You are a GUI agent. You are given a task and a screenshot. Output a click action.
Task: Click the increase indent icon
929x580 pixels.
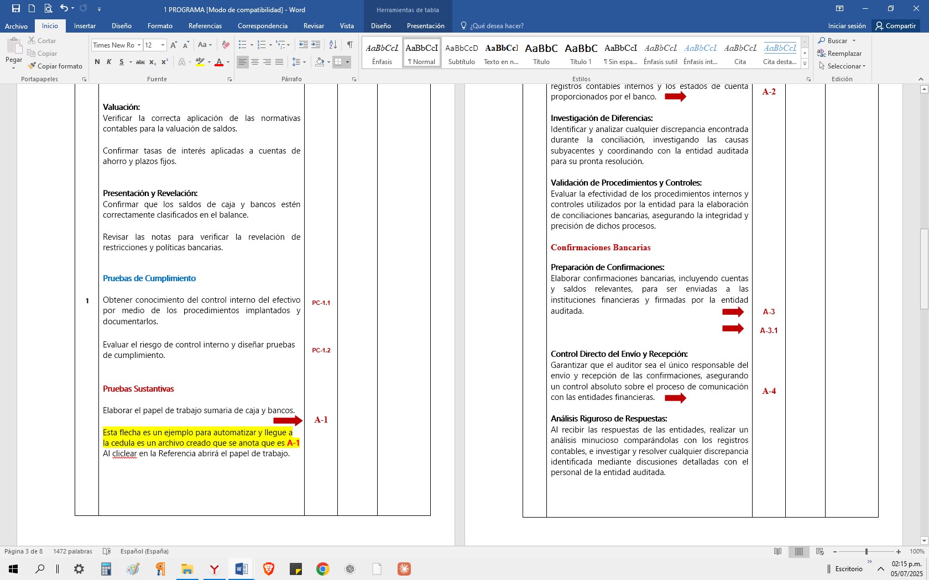coord(316,45)
